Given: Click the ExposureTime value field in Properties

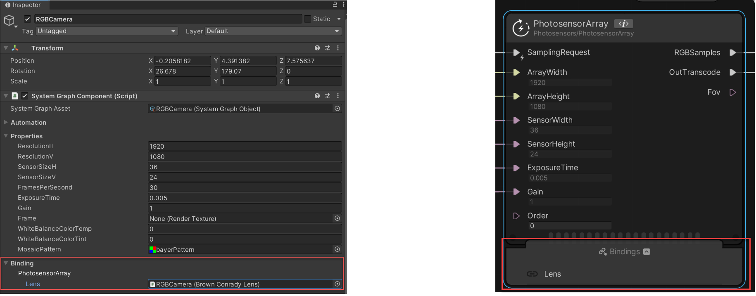Looking at the screenshot, I should [245, 198].
